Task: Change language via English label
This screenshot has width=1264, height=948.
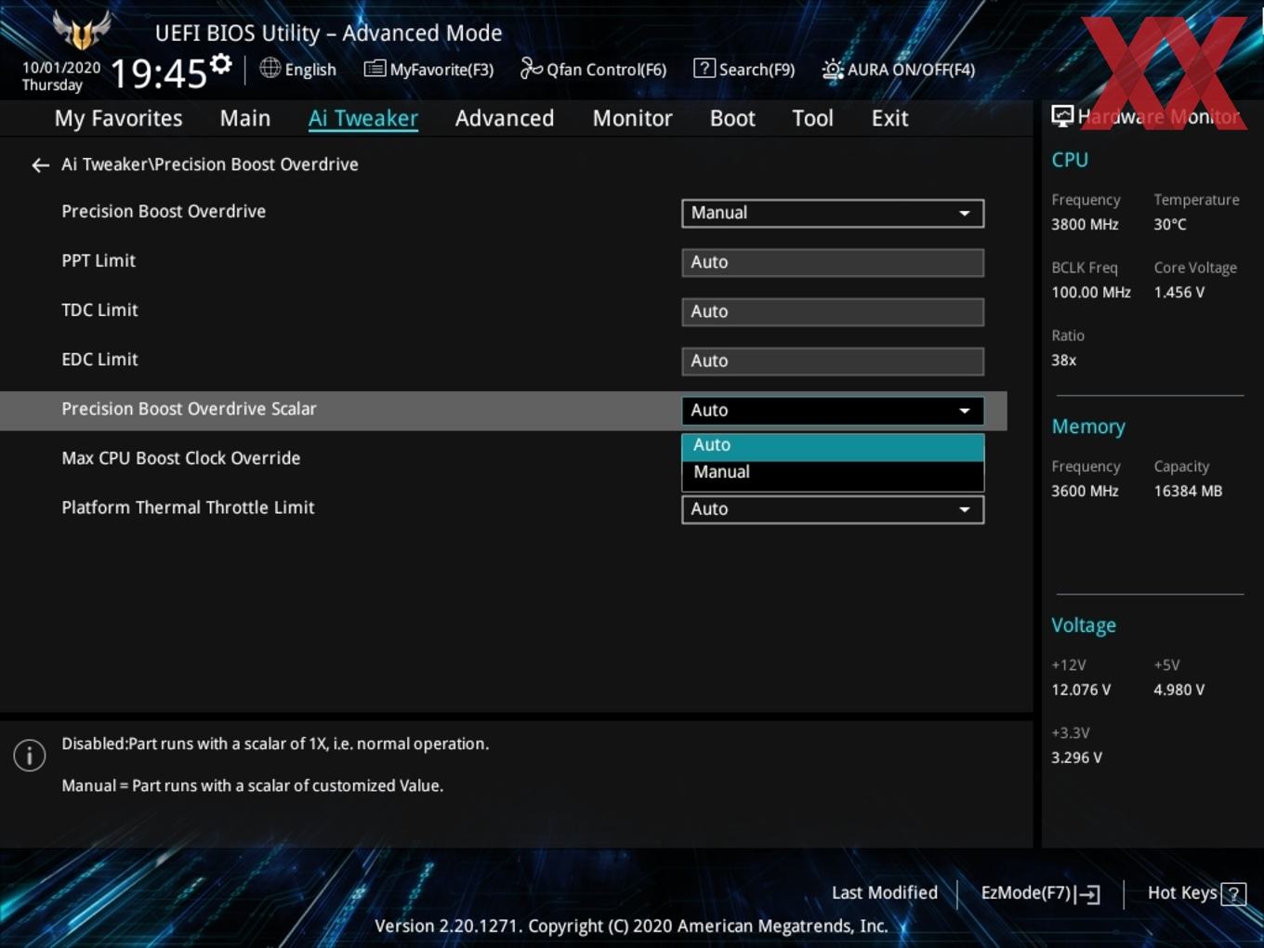Action: coord(310,70)
